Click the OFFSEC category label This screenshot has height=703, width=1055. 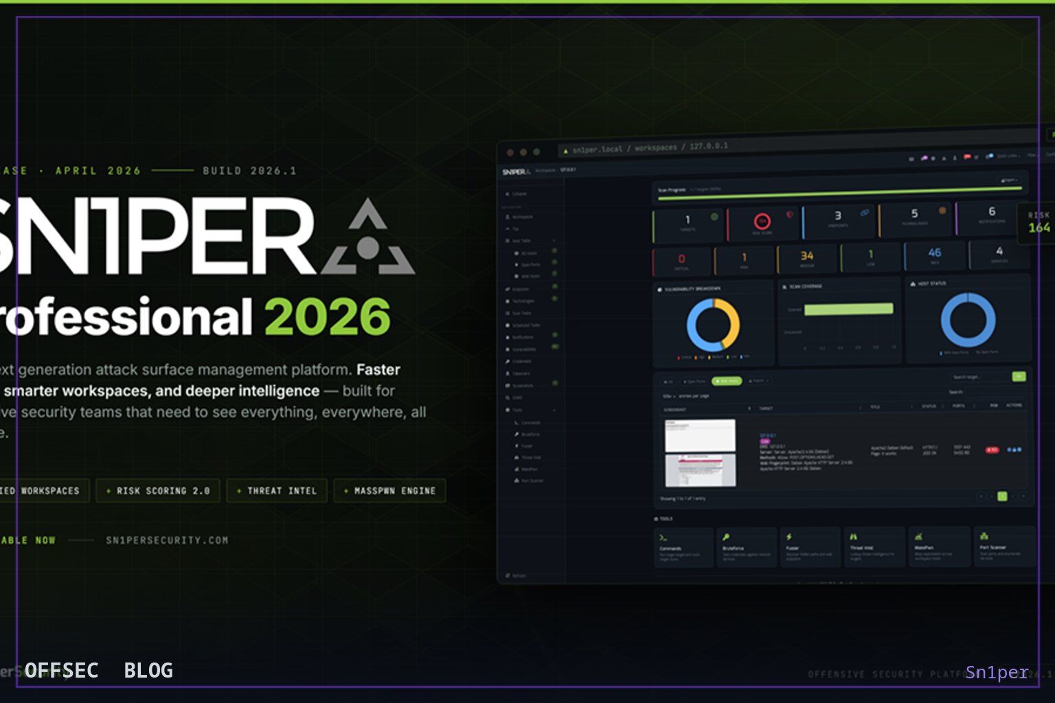point(62,670)
